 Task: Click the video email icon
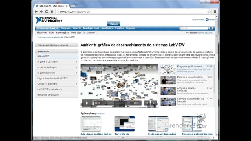[x=144, y=68]
